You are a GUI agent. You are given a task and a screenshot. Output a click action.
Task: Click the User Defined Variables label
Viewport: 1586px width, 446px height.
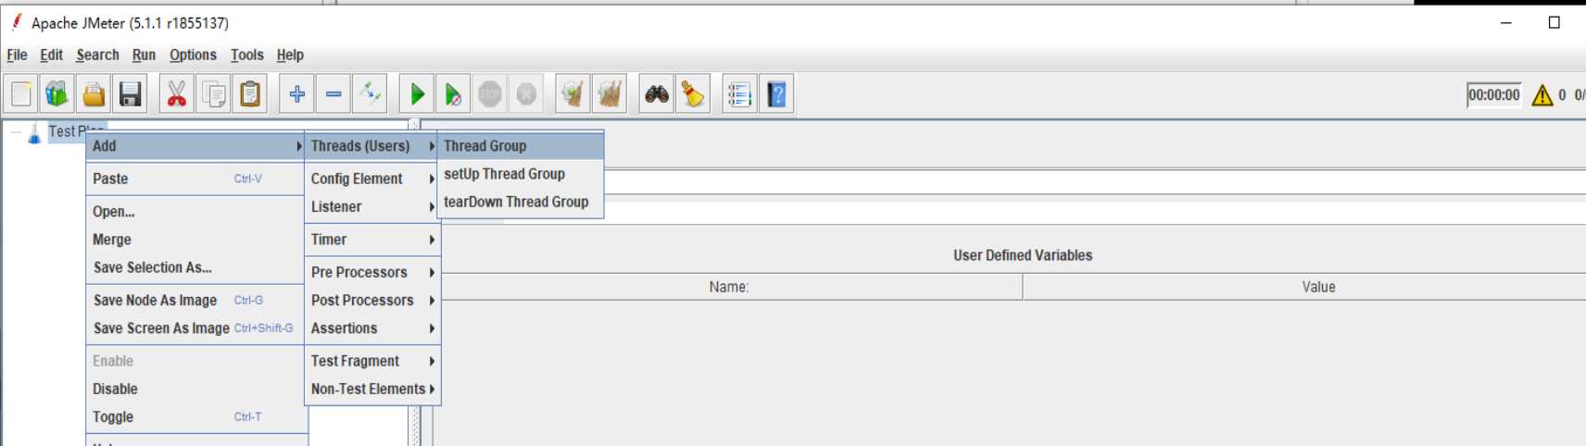pyautogui.click(x=1023, y=255)
